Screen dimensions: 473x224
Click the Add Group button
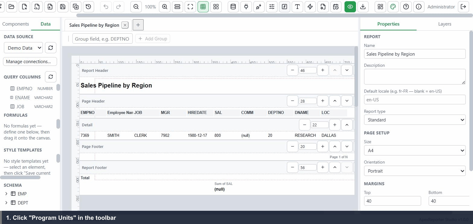pos(153,38)
